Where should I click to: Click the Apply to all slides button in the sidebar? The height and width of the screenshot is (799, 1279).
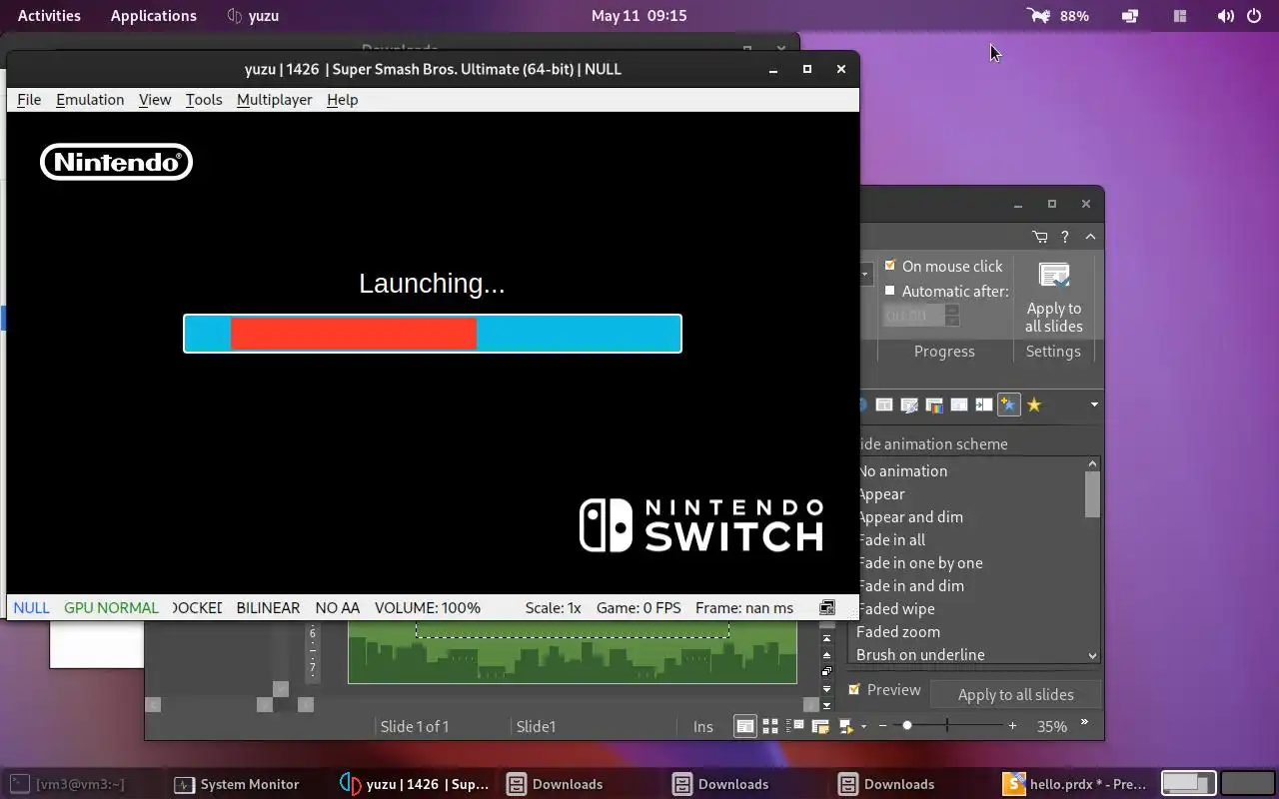(1015, 694)
